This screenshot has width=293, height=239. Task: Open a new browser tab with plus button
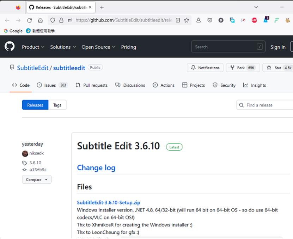(102, 7)
